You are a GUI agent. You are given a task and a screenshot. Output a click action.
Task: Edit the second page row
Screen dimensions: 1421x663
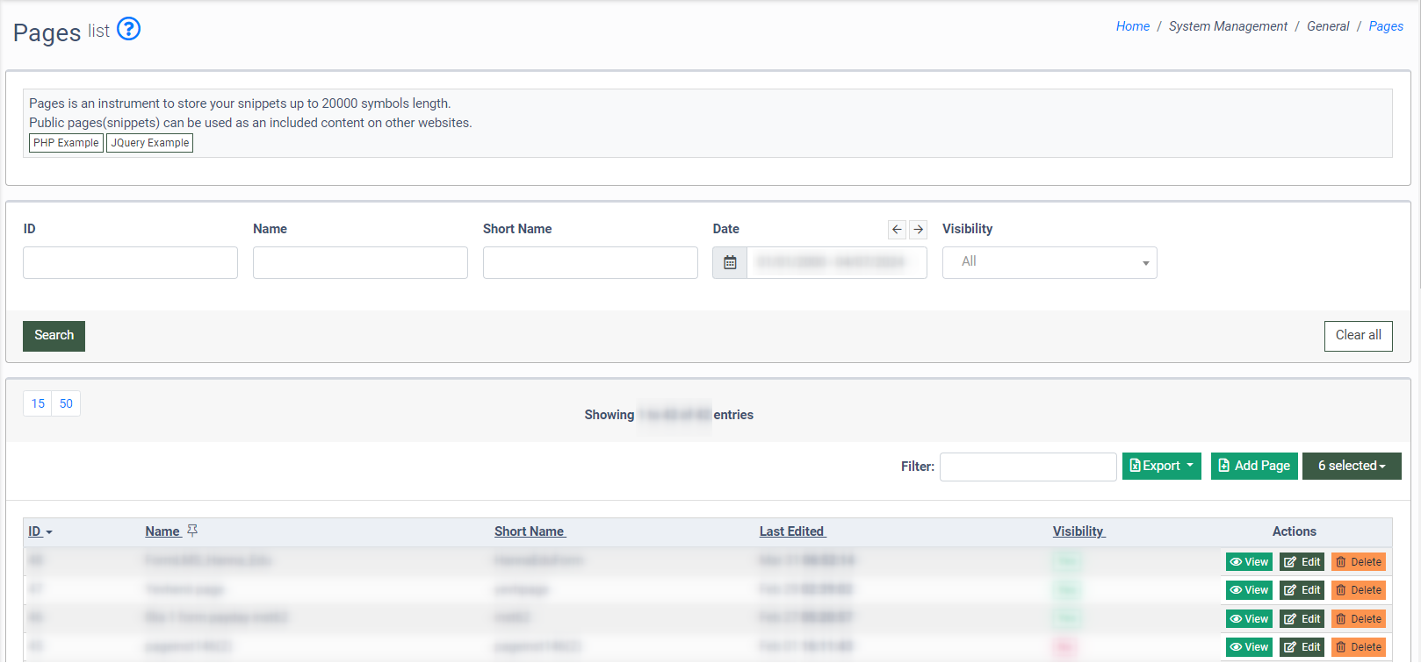click(x=1302, y=590)
